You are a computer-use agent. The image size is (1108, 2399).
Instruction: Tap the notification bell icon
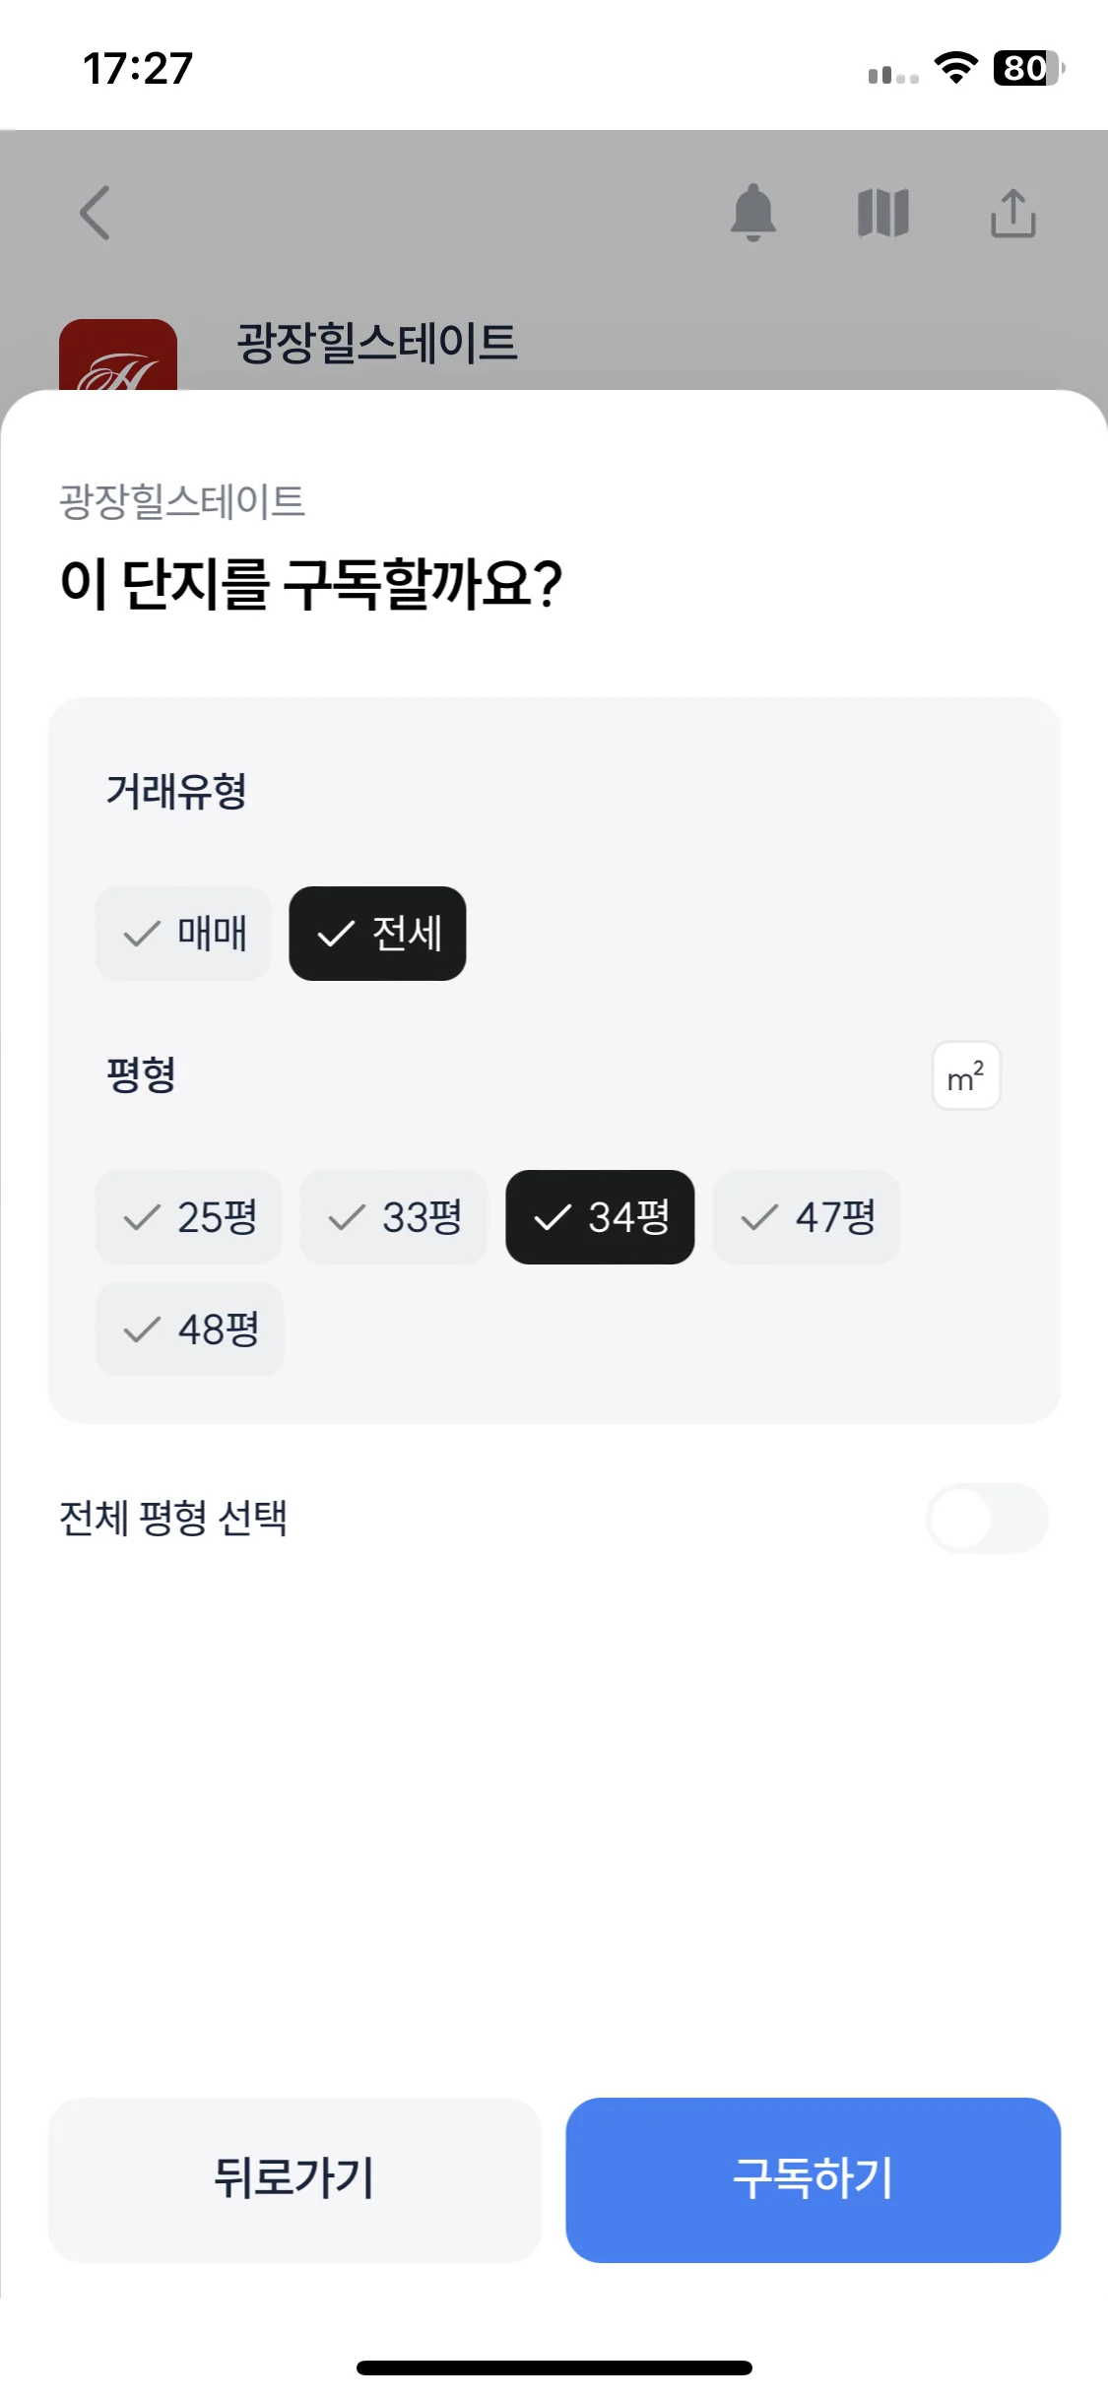[x=753, y=212]
